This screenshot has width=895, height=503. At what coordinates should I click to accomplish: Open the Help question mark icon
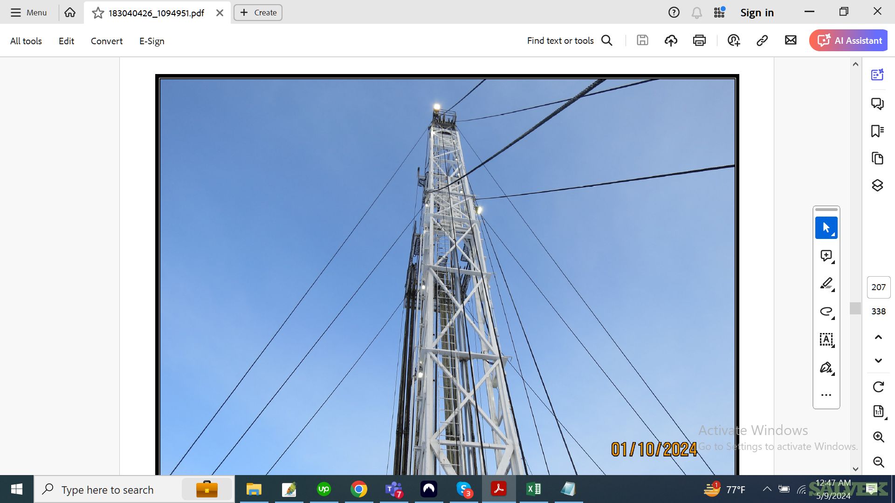[674, 13]
